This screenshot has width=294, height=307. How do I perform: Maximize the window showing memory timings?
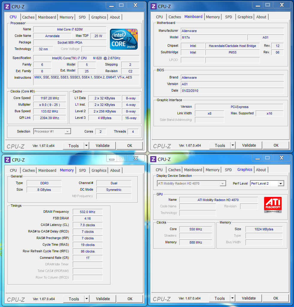click(x=121, y=158)
